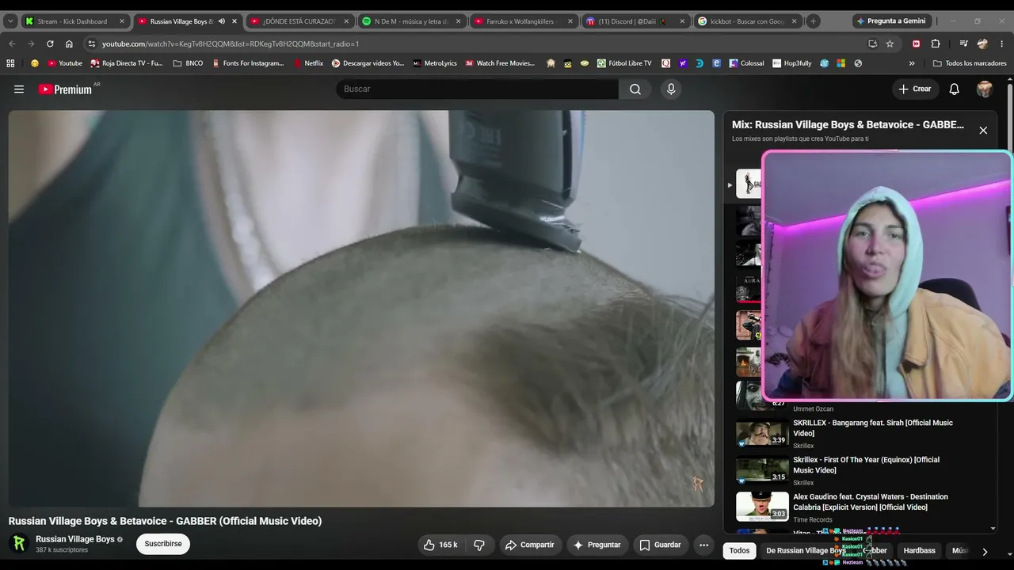
Task: Open the browser home page
Action: point(69,44)
